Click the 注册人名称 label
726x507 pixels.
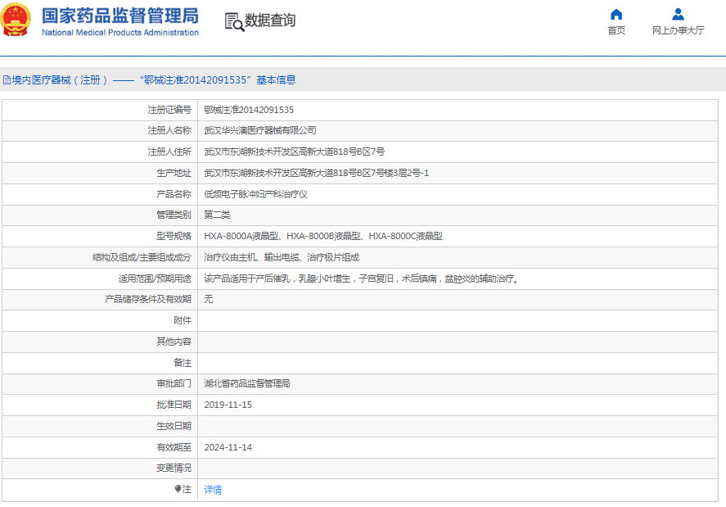169,131
